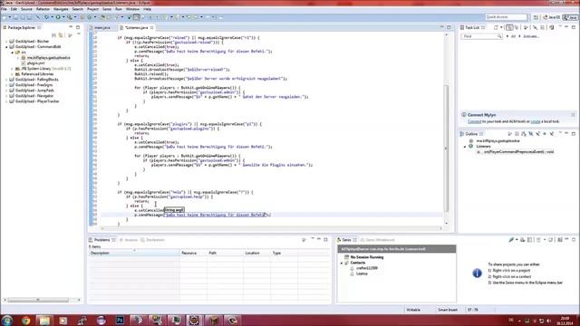Click the blue info icon in Saros panel

[x=478, y=273]
